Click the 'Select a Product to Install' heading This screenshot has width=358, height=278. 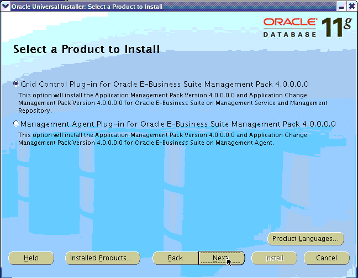click(x=87, y=49)
